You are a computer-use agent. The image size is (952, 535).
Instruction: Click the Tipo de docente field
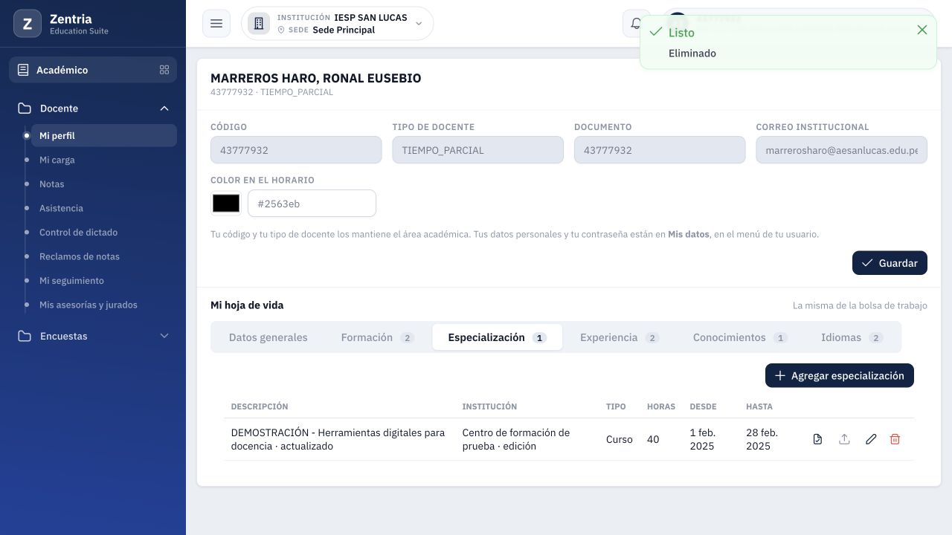coord(477,150)
